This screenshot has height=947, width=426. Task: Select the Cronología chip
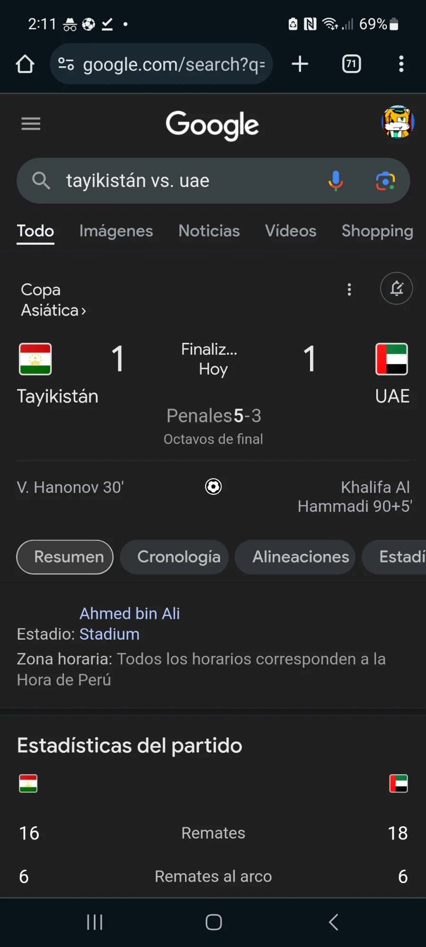(178, 557)
